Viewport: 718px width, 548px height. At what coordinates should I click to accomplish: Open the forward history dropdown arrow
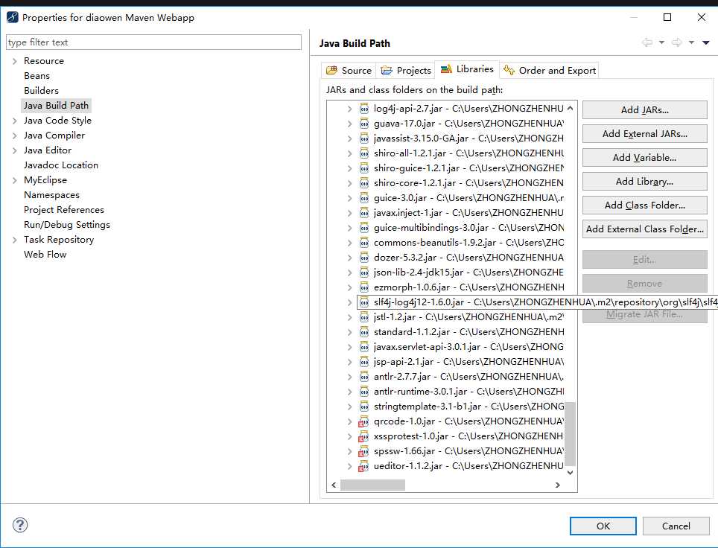tap(691, 42)
